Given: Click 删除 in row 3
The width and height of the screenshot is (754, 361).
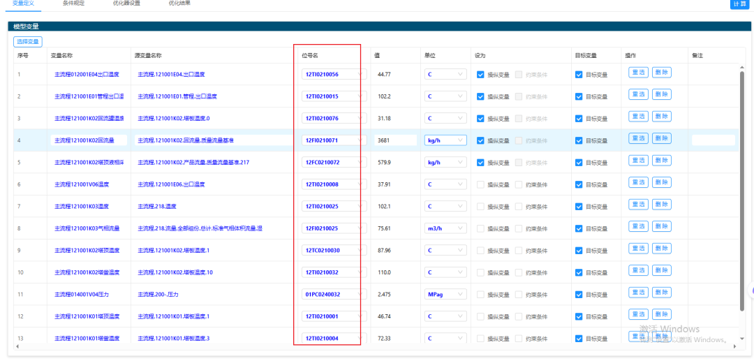Looking at the screenshot, I should click(x=662, y=117).
